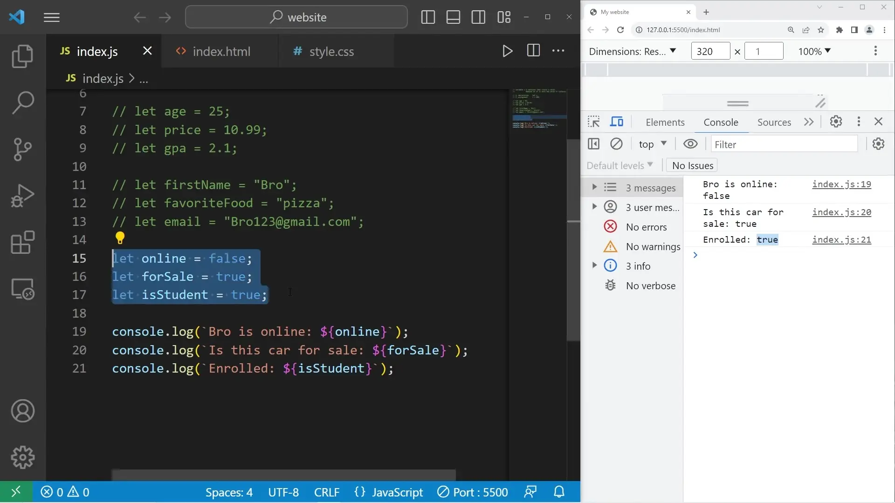Screen dimensions: 895x503
Task: Click the viewport height resize handle bar
Action: pyautogui.click(x=737, y=103)
